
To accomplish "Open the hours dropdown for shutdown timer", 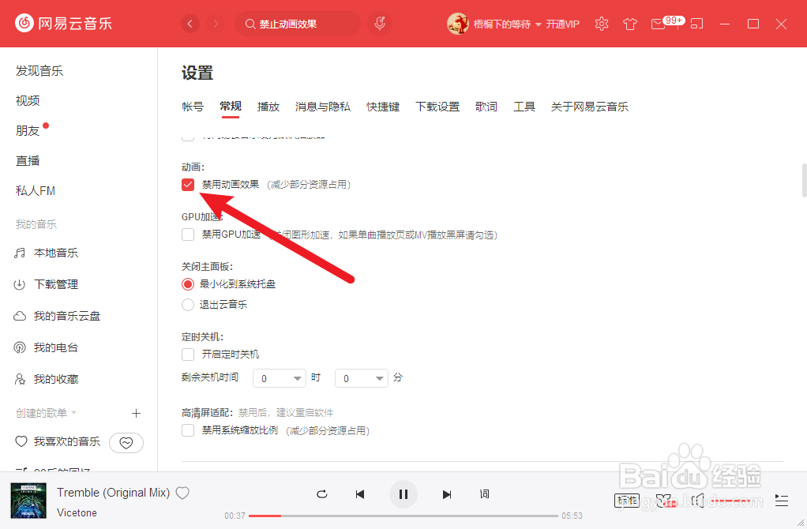I will (x=280, y=378).
